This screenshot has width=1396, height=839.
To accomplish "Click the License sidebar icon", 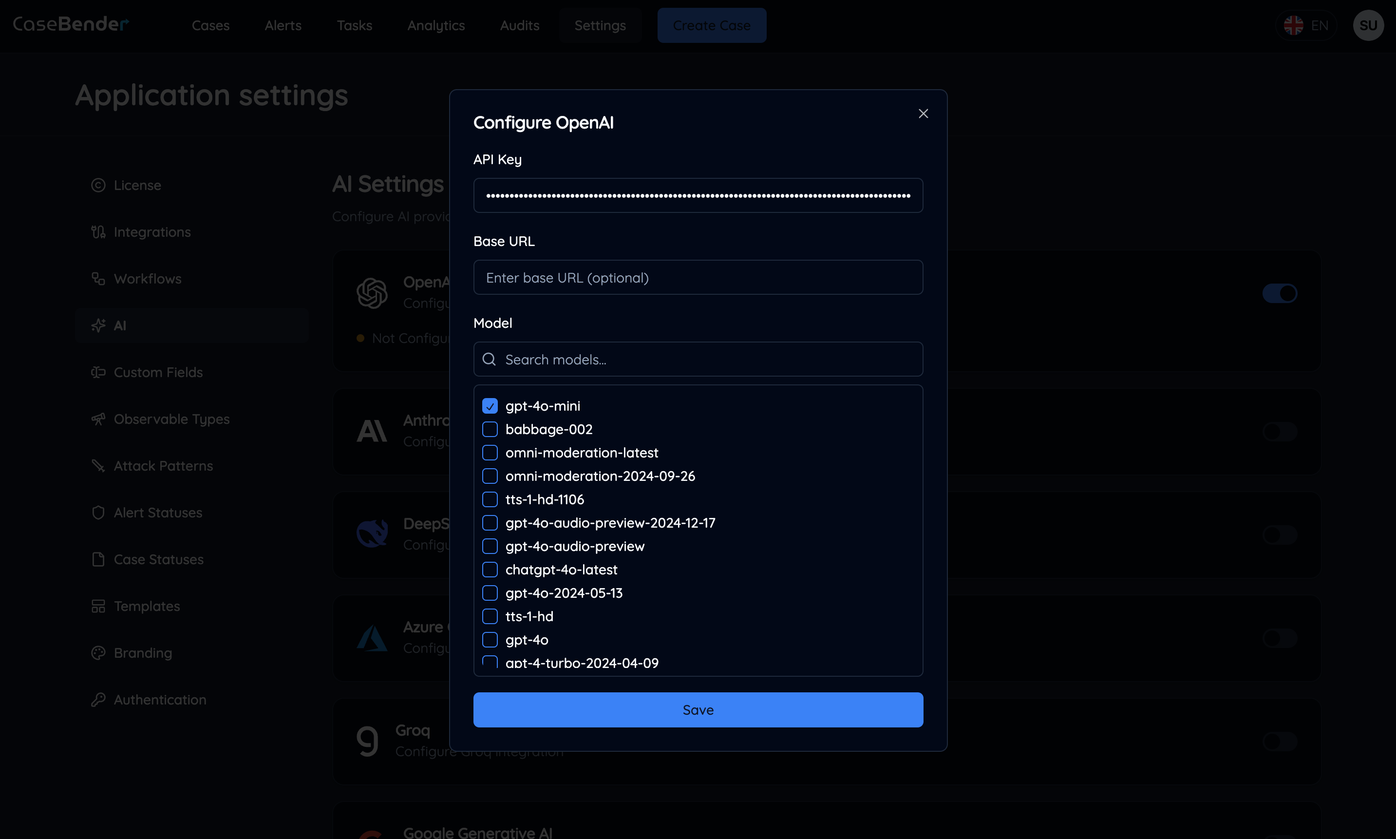I will pos(98,186).
